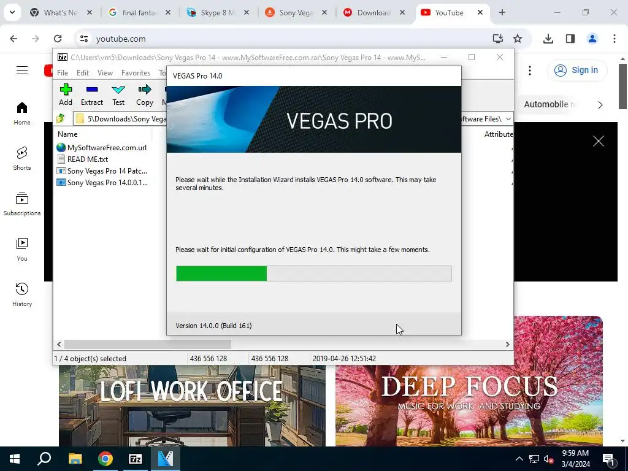The image size is (628, 471).
Task: Open YouTube settings three-dot menu
Action: 530,71
